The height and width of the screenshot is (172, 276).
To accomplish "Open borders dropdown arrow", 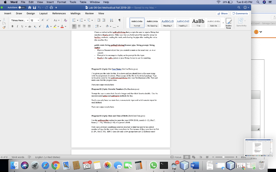I will pyautogui.click(x=118, y=27).
